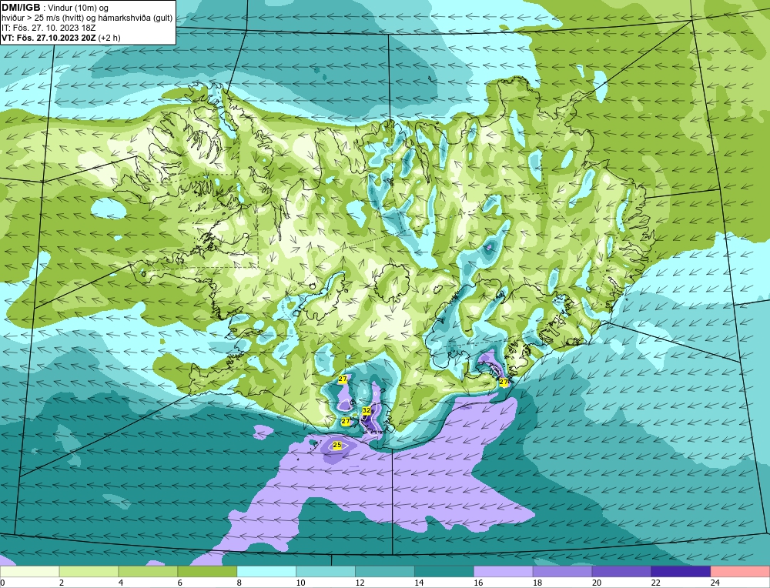
Task: Click the 16–18 m/s lavender legend swatch
Action: [x=504, y=572]
